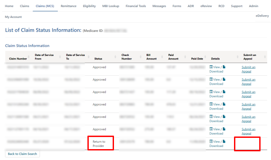Open the RCD menu

tap(221, 6)
